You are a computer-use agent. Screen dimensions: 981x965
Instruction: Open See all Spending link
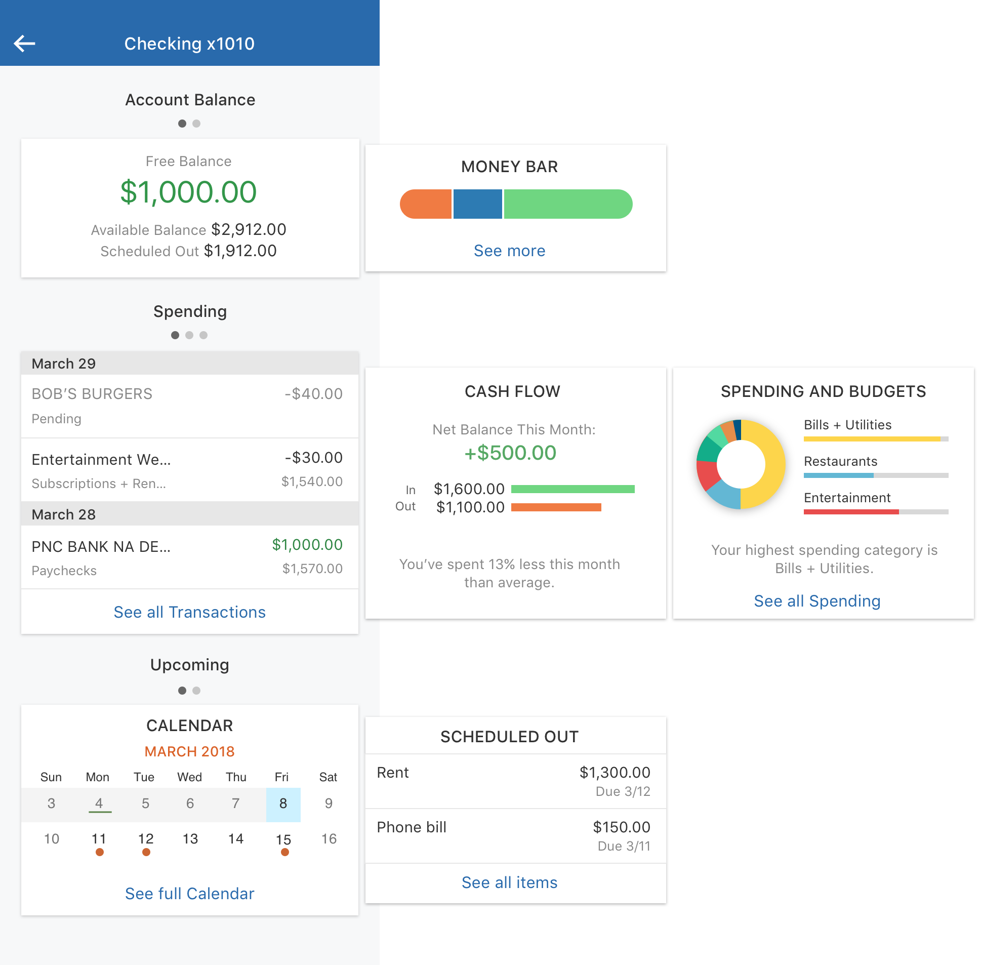coord(817,600)
